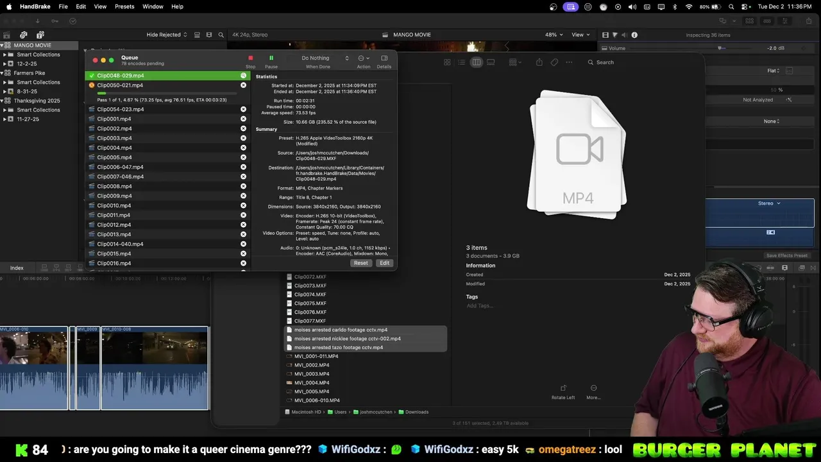Viewport: 821px width, 462px height.
Task: Show the Video inspector
Action: pyautogui.click(x=605, y=35)
